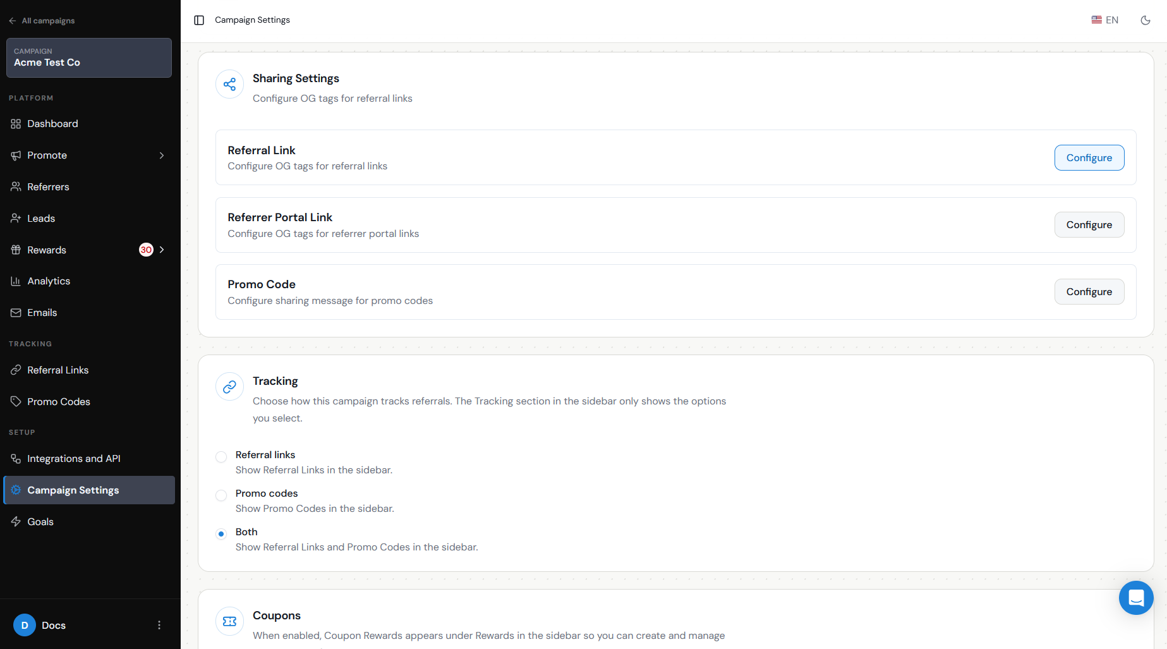Viewport: 1167px width, 649px height.
Task: Click the Integrations and API icon
Action: pyautogui.click(x=16, y=459)
